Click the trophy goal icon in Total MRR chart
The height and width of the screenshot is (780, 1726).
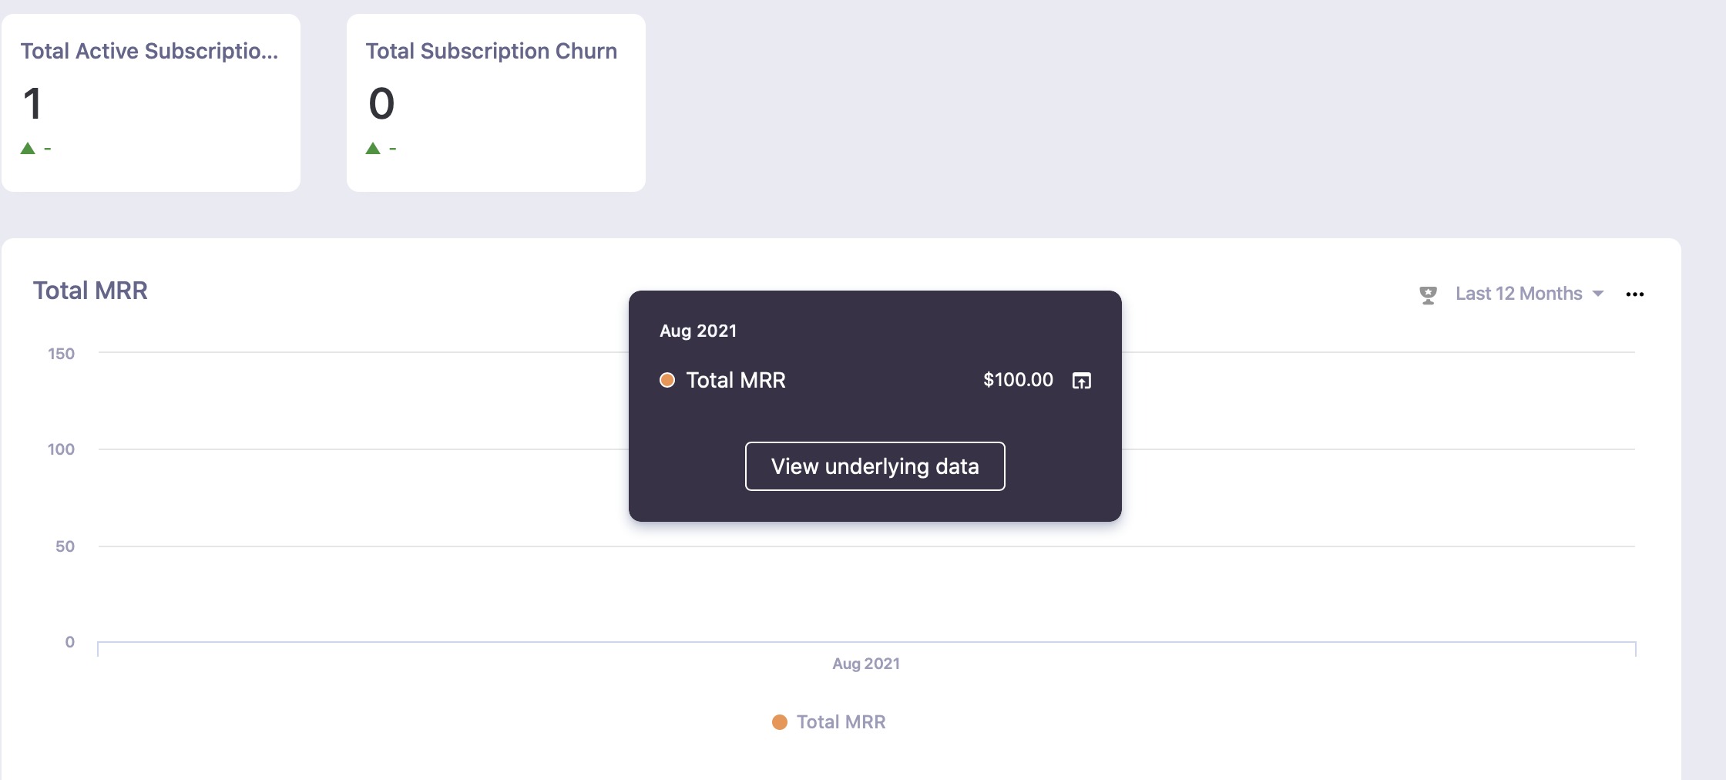(x=1428, y=294)
